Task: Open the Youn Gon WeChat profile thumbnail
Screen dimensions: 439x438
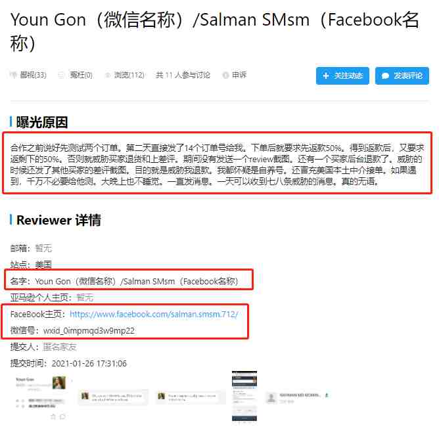Action: click(41, 397)
